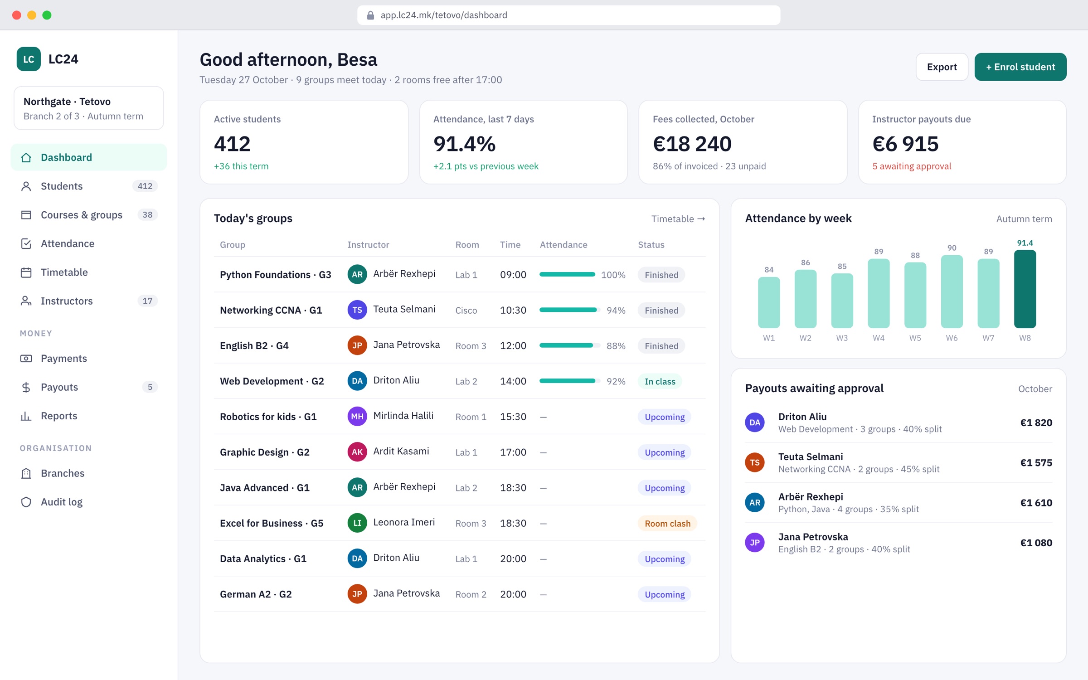Click the Dashboard home icon

coord(26,157)
